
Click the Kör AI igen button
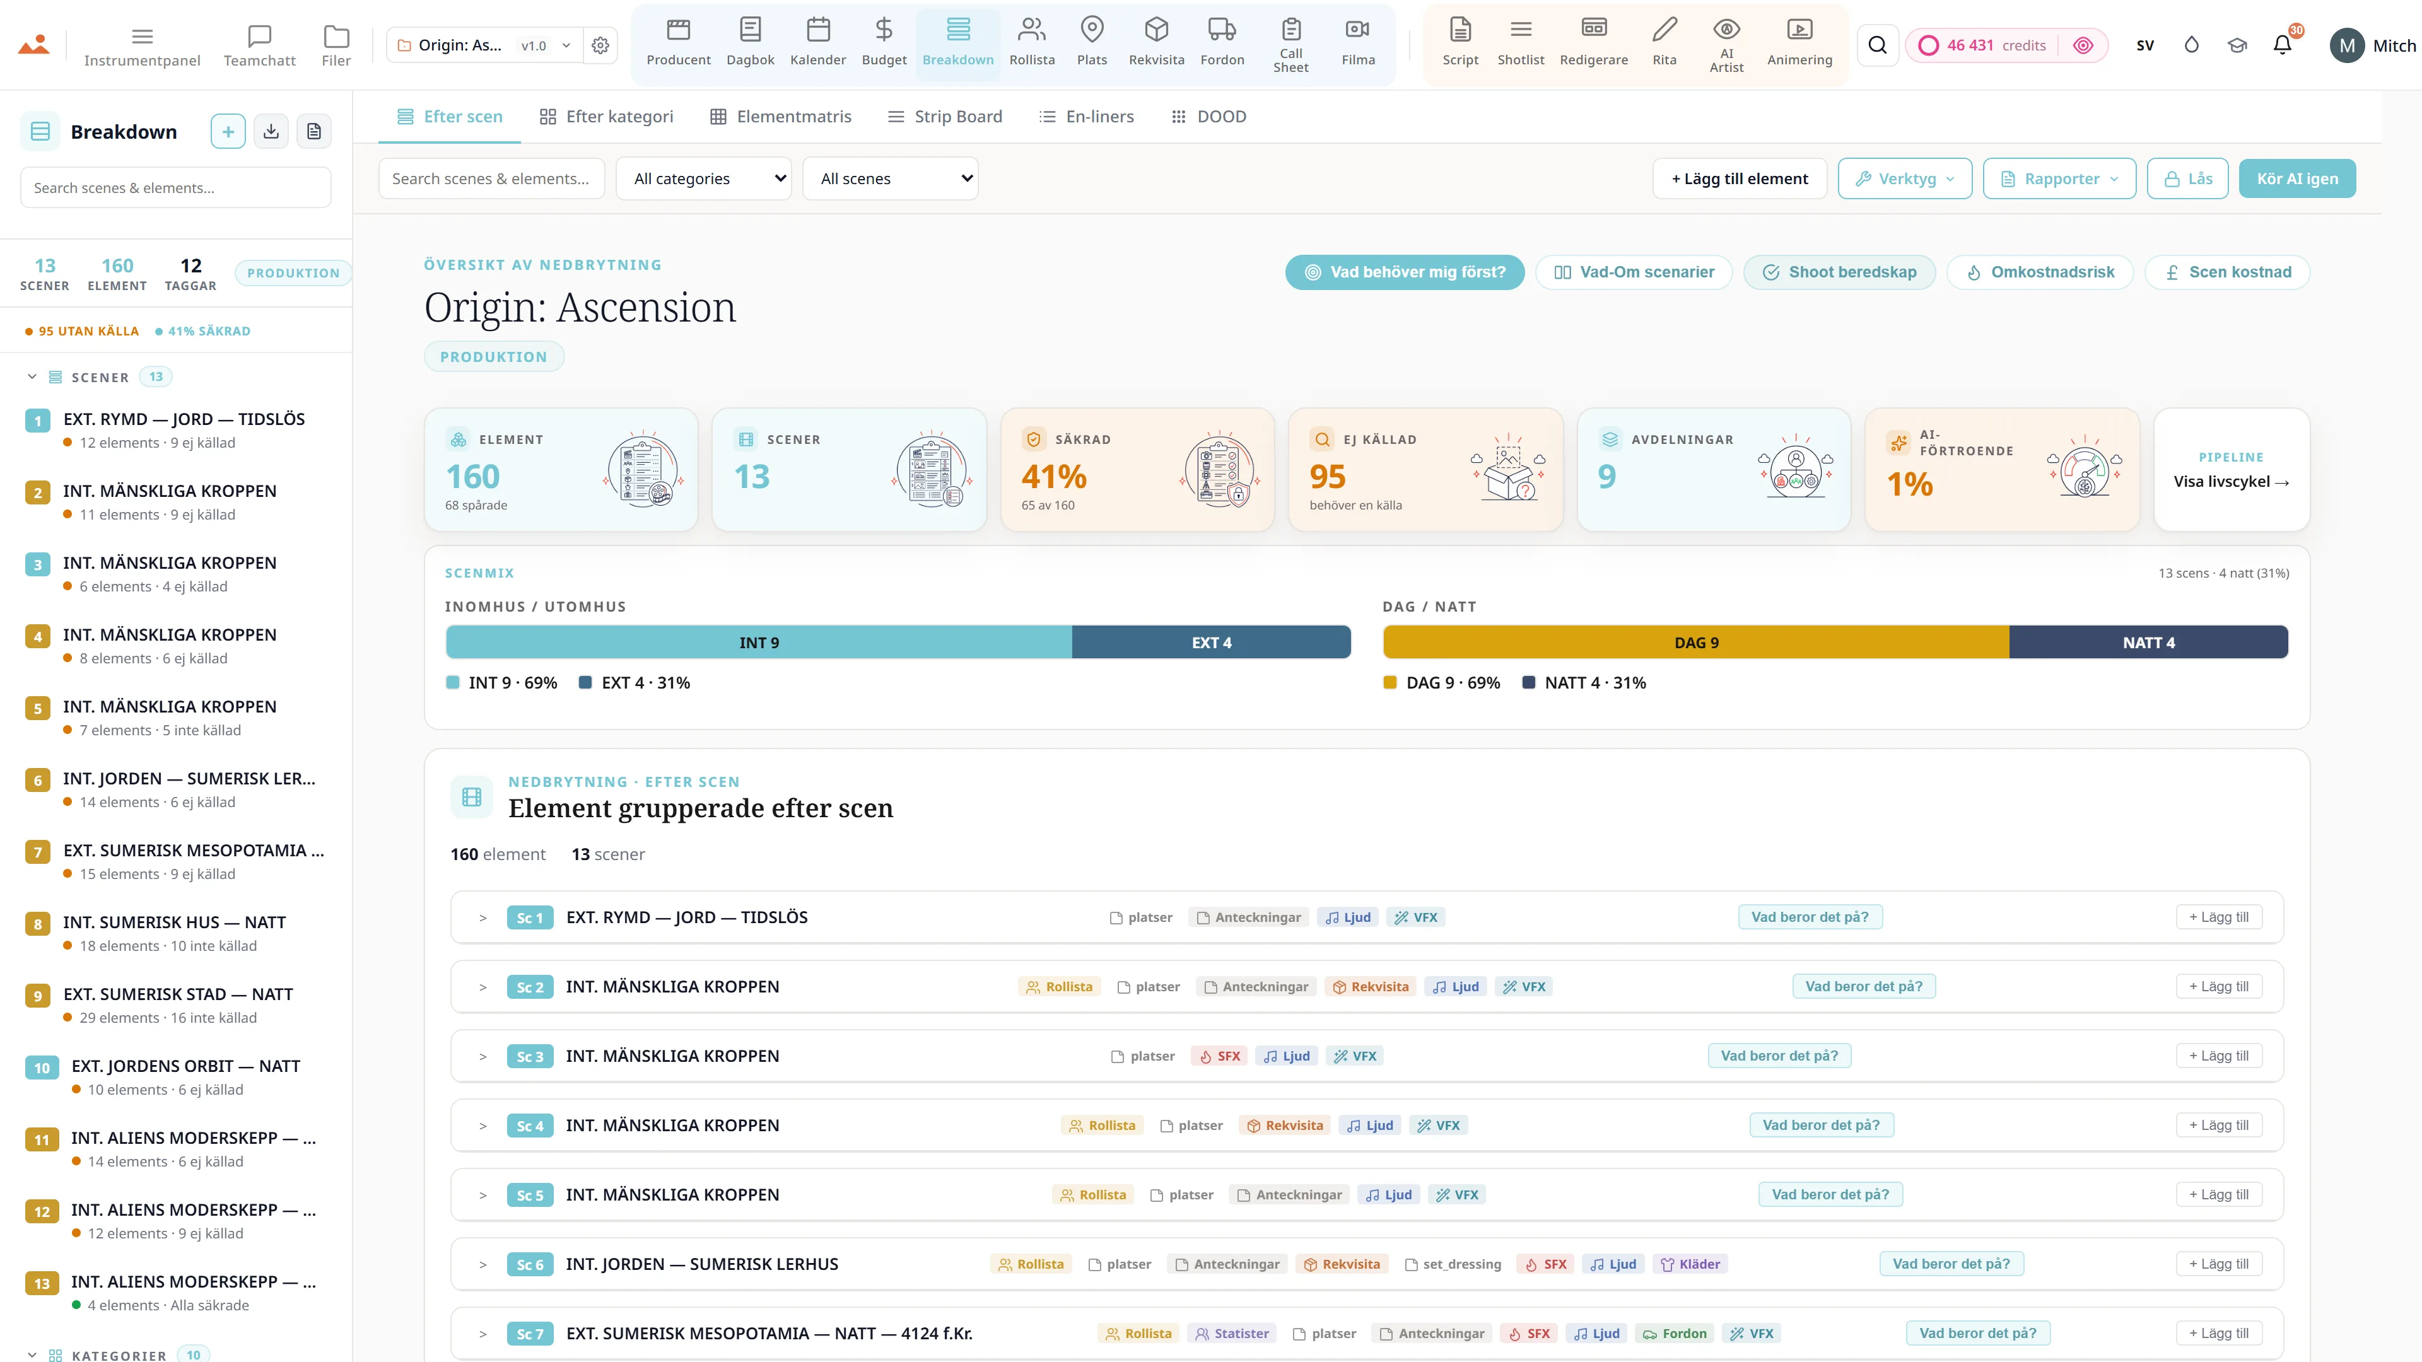point(2297,178)
